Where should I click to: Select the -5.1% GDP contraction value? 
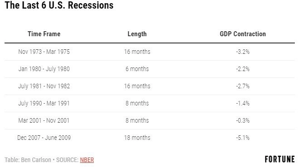coord(243,138)
